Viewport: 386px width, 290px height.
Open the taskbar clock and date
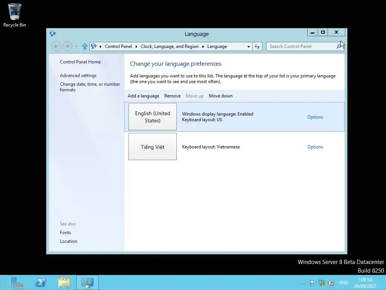pos(365,283)
